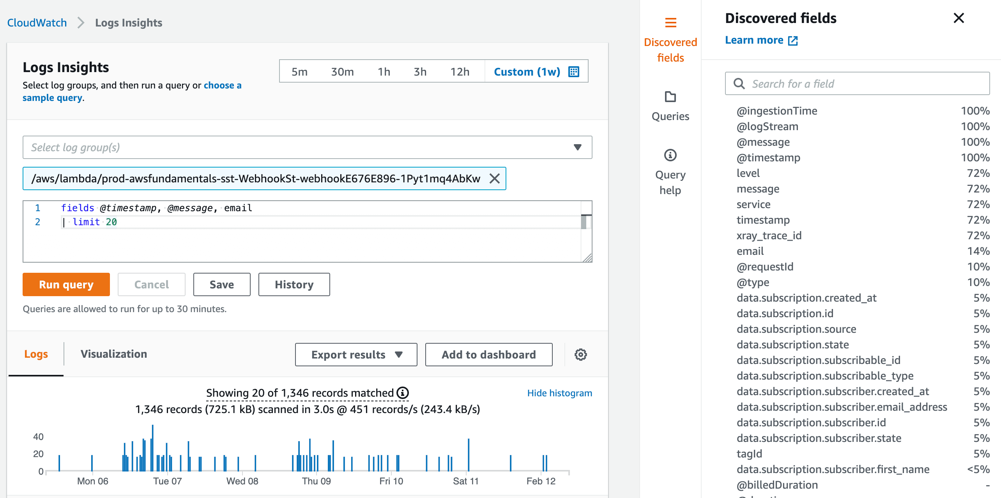Select the @message field
Viewport: 1001px width, 498px height.
(x=763, y=142)
